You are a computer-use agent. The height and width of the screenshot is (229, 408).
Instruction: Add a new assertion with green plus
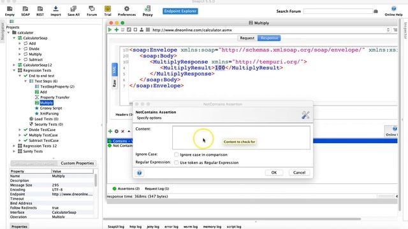(x=110, y=132)
